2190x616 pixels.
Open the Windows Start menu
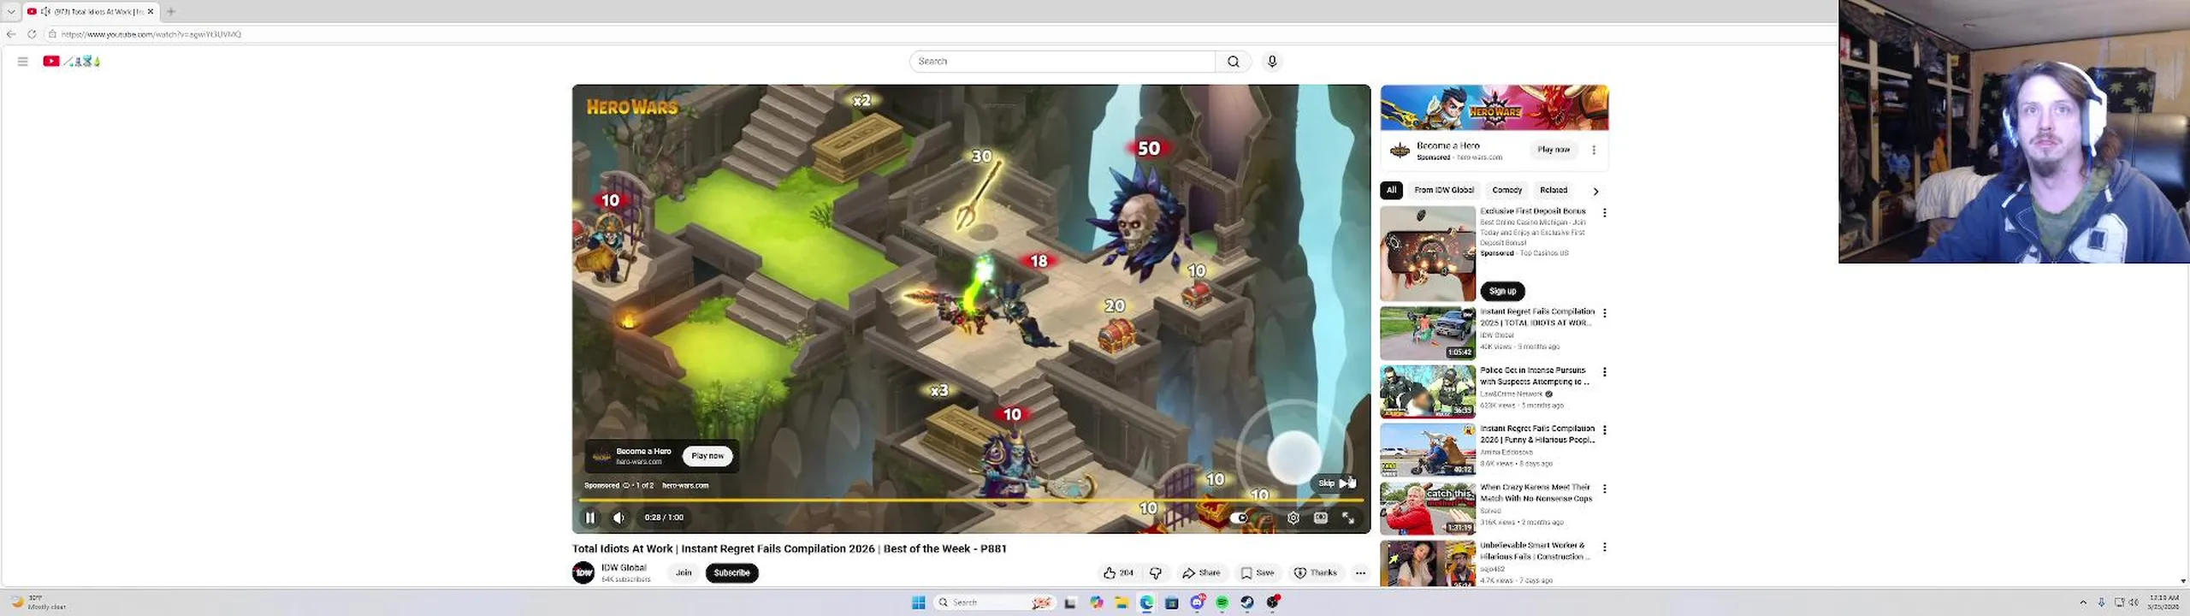(x=919, y=602)
